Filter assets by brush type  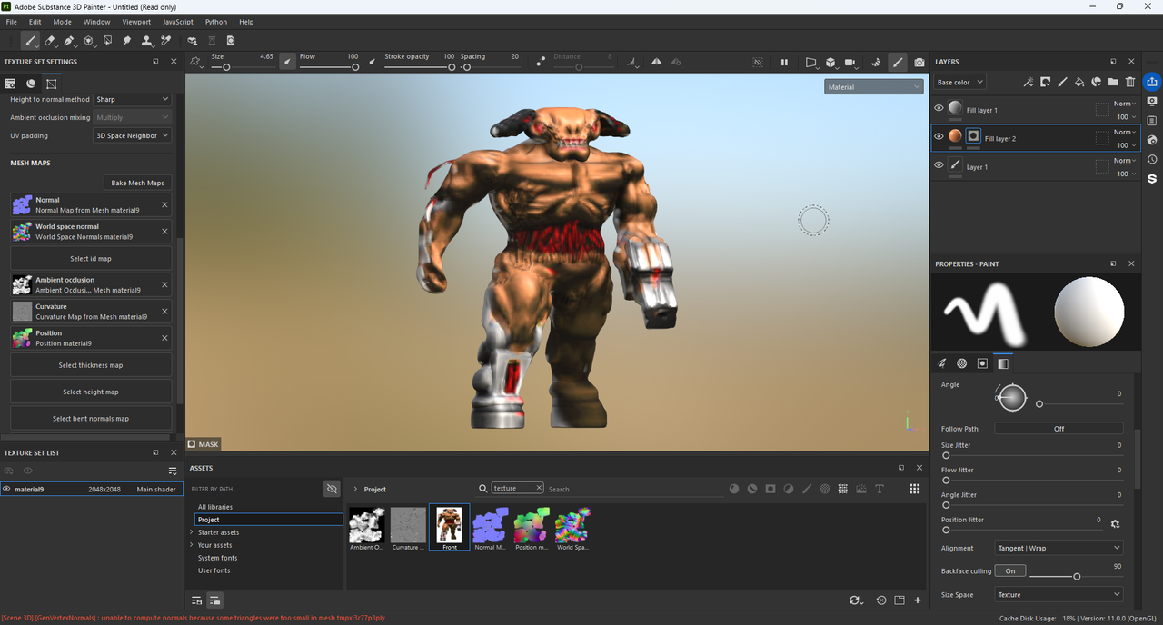point(807,489)
